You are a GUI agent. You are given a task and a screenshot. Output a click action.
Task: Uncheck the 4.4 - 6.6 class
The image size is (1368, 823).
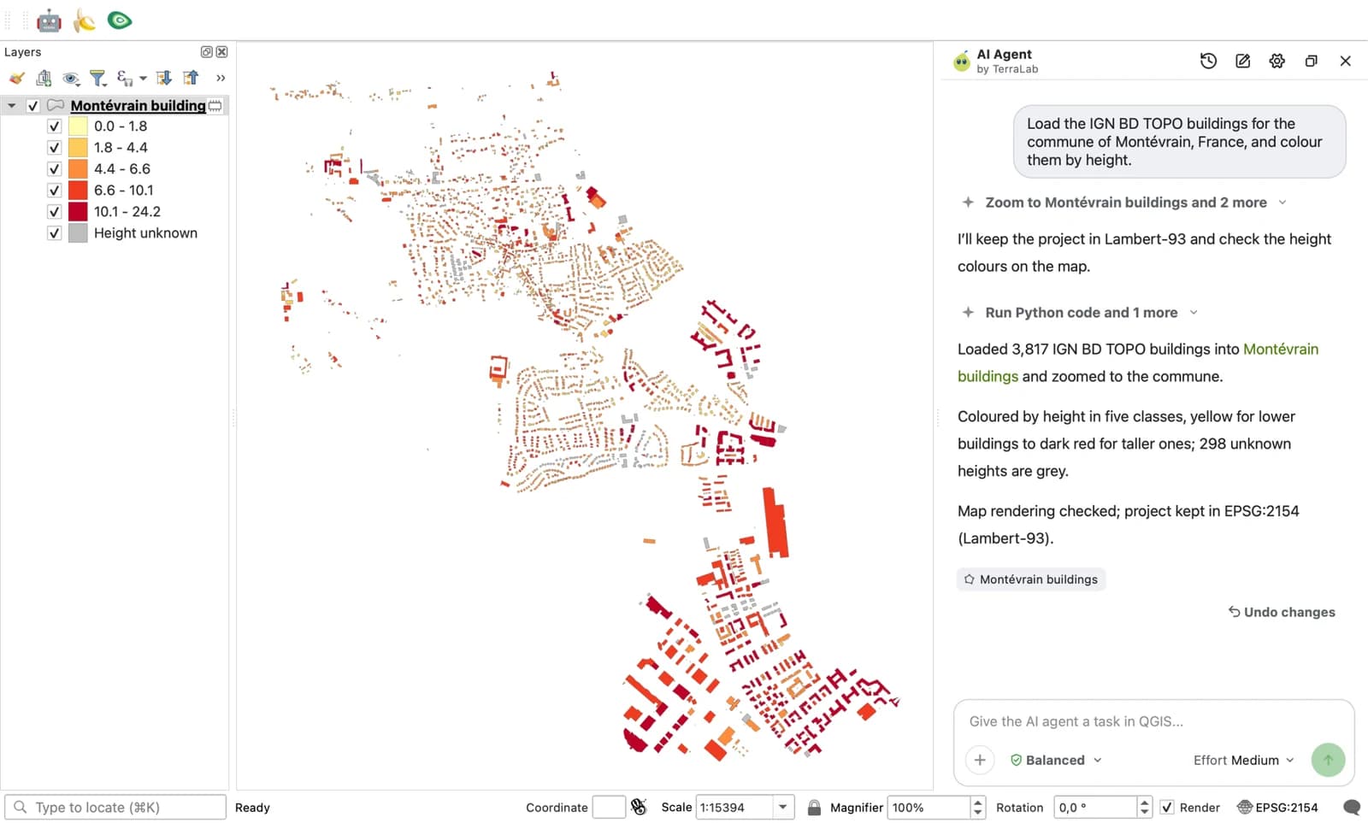click(54, 169)
